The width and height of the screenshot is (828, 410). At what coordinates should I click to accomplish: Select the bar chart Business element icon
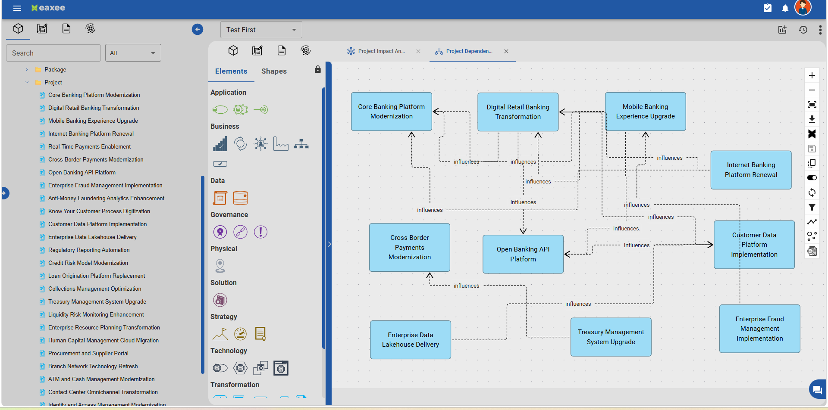(x=220, y=144)
